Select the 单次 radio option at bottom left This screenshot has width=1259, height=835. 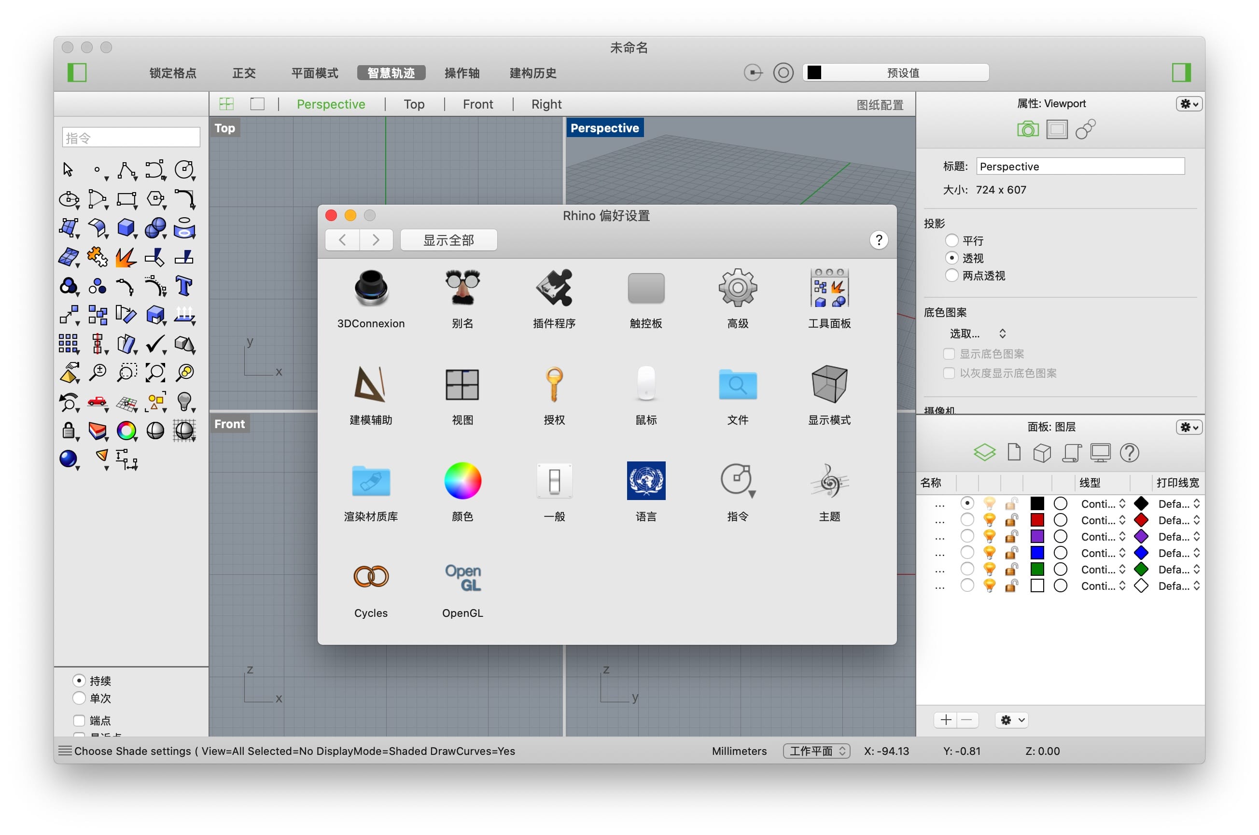[x=79, y=698]
